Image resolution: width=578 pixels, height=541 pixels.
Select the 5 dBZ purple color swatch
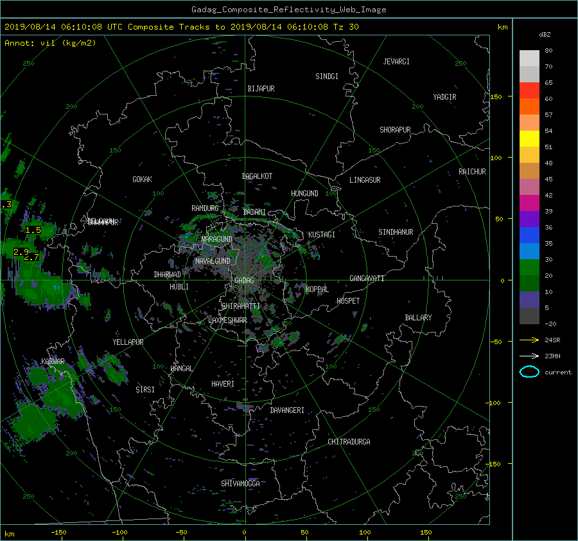(x=529, y=300)
